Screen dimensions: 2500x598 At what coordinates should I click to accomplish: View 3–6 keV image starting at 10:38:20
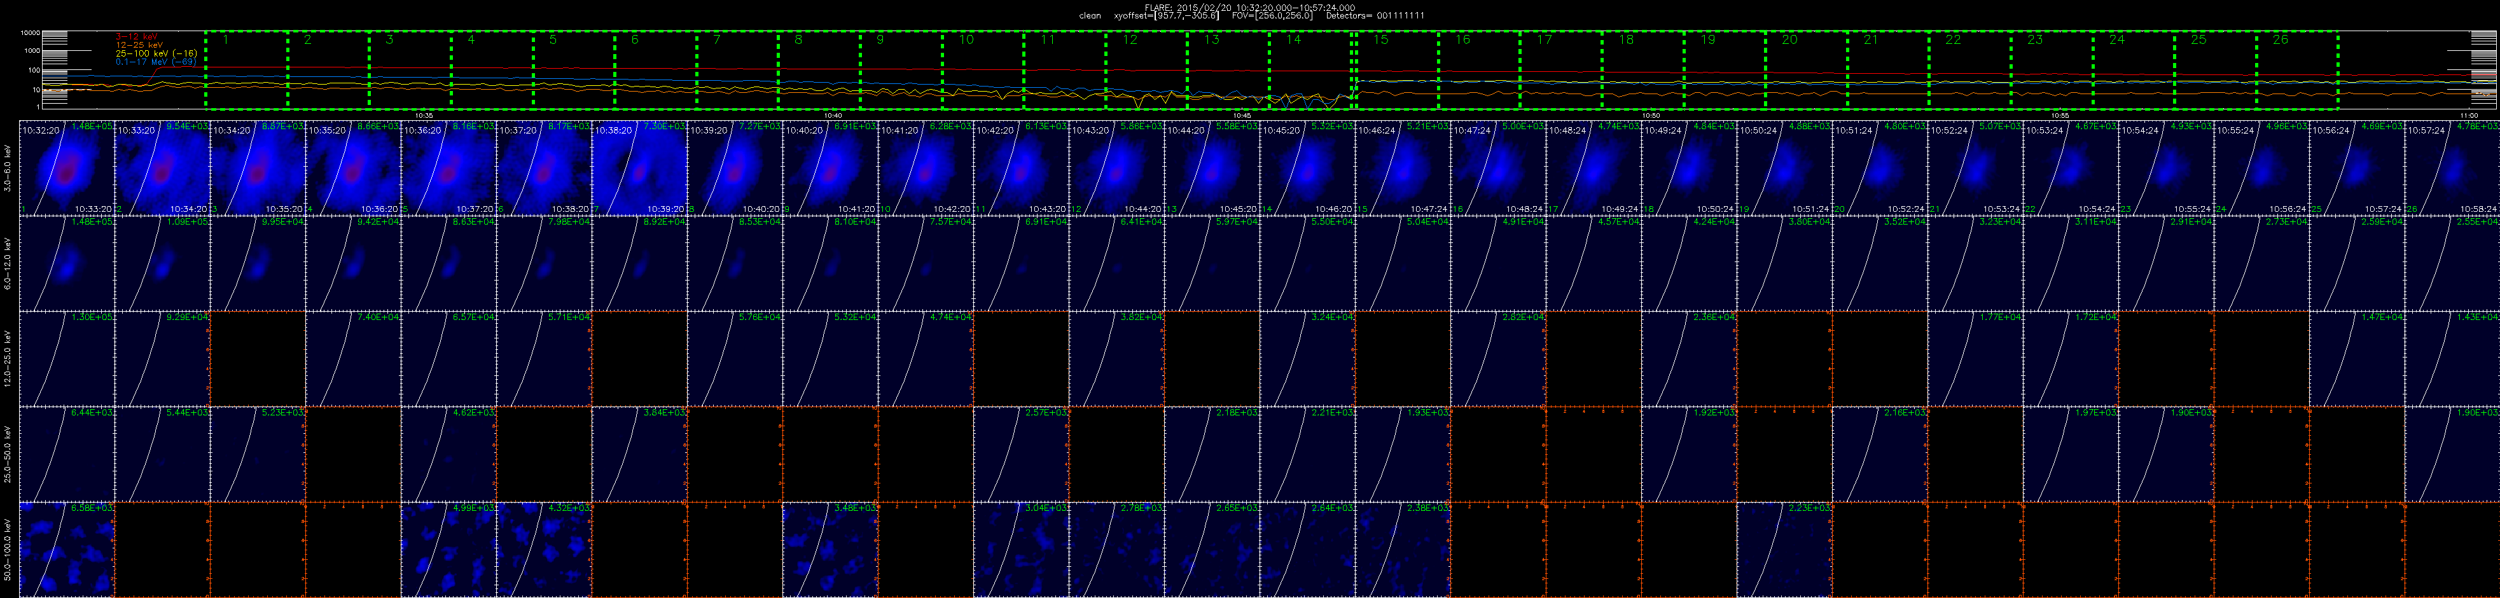pos(639,168)
